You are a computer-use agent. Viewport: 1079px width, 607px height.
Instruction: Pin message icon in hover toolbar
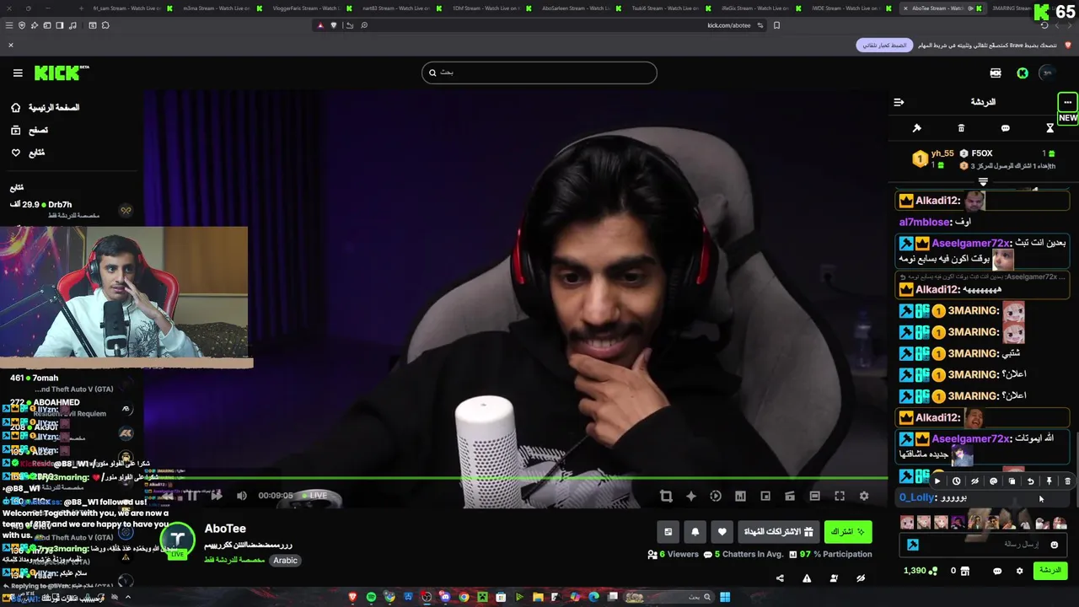pyautogui.click(x=1049, y=481)
